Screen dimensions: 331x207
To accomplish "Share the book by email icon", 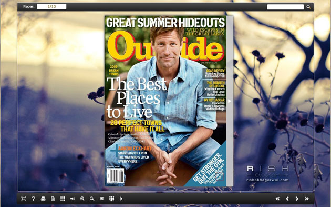I will (102, 199).
